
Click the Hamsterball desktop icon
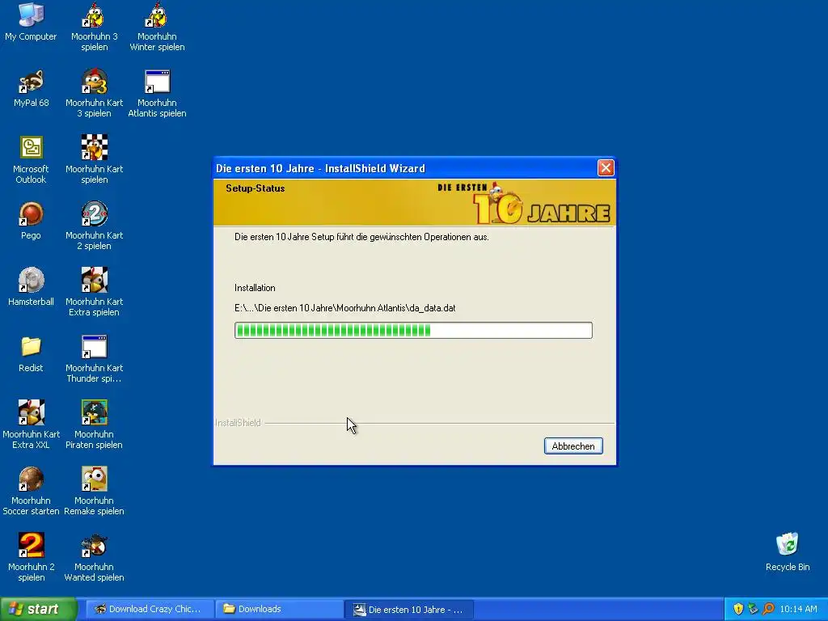[31, 287]
